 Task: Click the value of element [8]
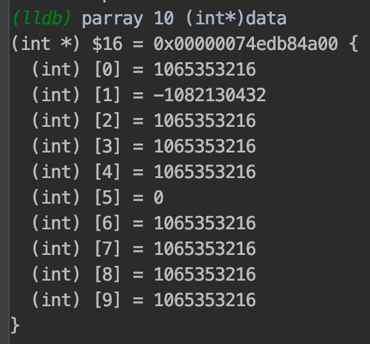[x=205, y=274]
